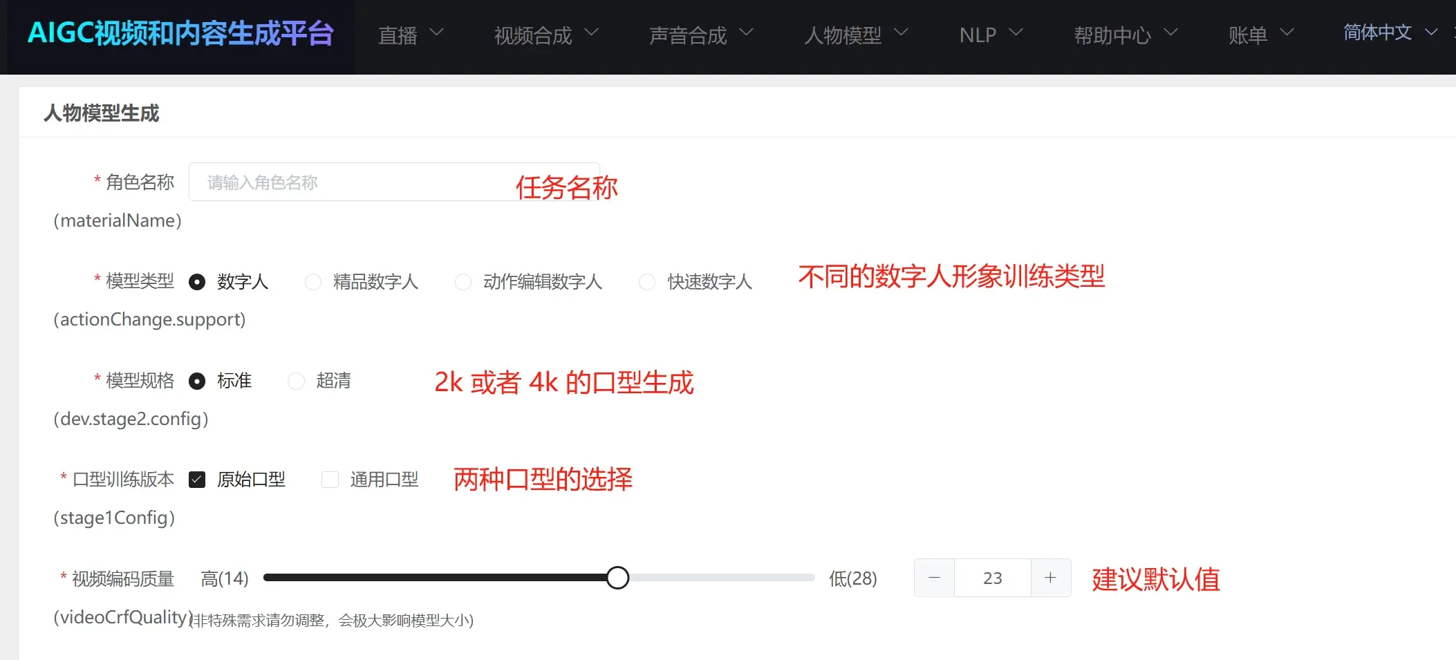Choose 动作编辑数字人 radio option

(463, 282)
